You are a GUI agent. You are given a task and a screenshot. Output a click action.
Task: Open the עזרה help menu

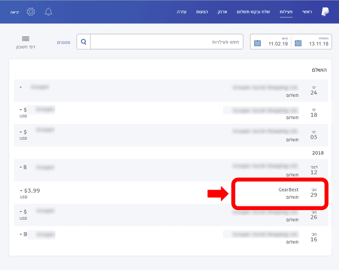(181, 12)
